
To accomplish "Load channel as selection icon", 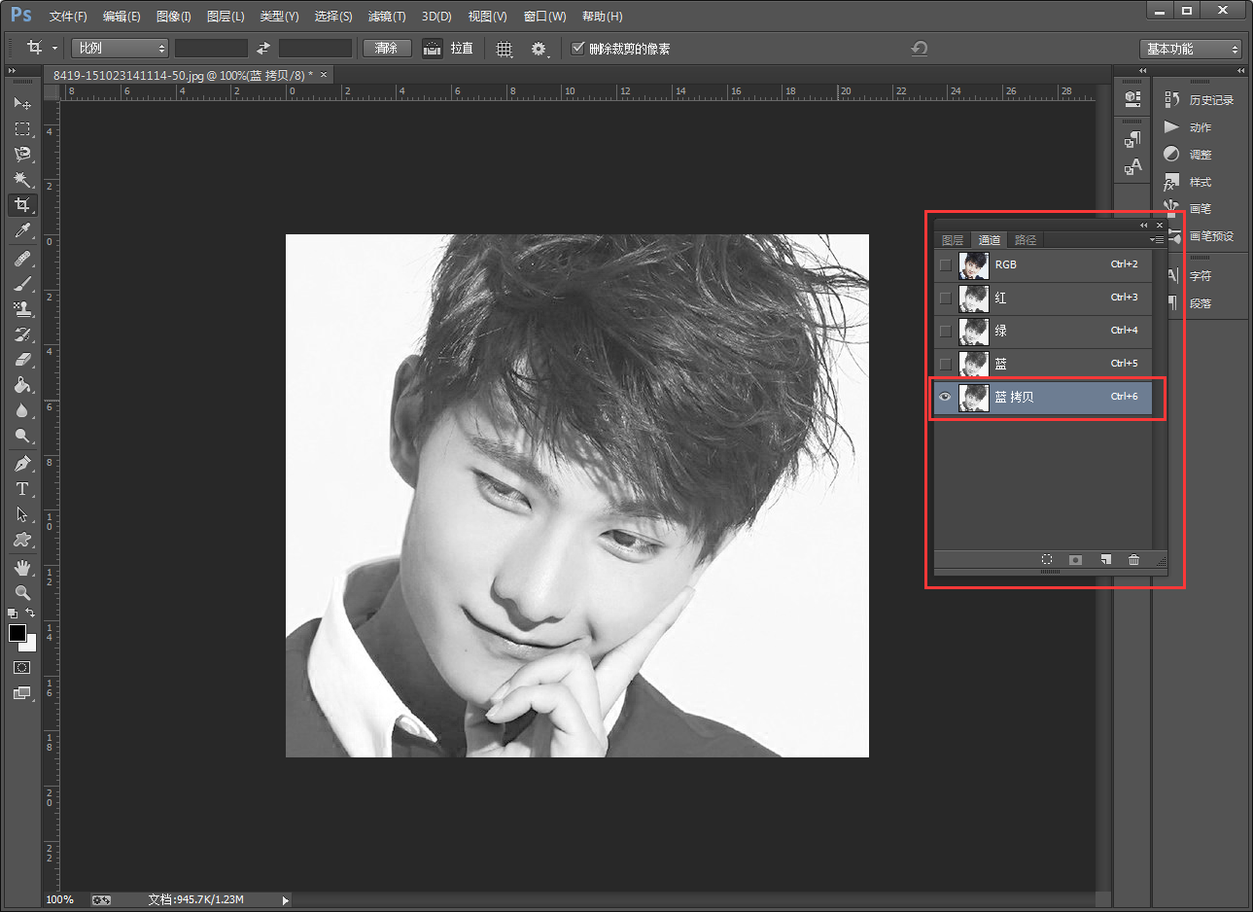I will (1047, 560).
